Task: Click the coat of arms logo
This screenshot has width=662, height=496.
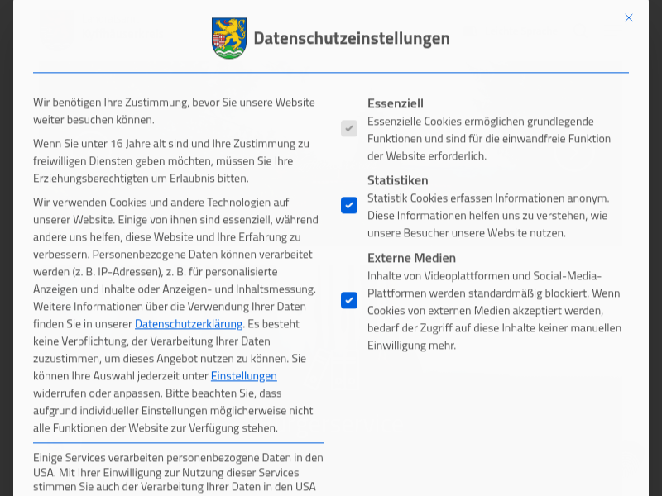Action: pyautogui.click(x=229, y=38)
